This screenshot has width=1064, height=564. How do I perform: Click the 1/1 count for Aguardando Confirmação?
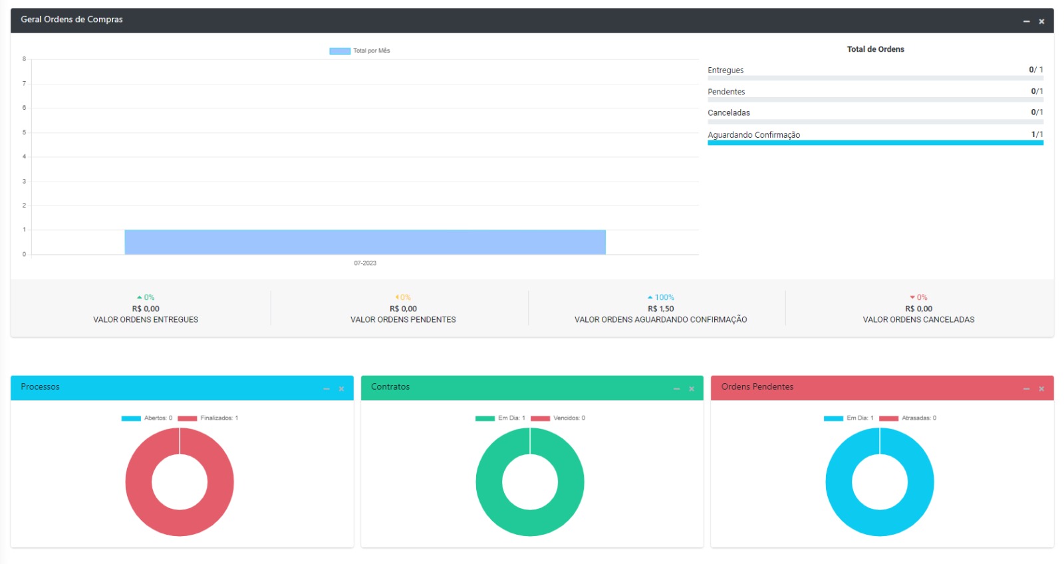pos(1037,134)
